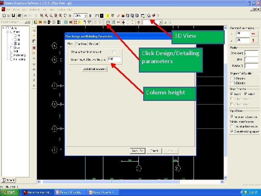261x196 pixels.
Task: Click the red checkmark toolbar icon
Action: 118,16
